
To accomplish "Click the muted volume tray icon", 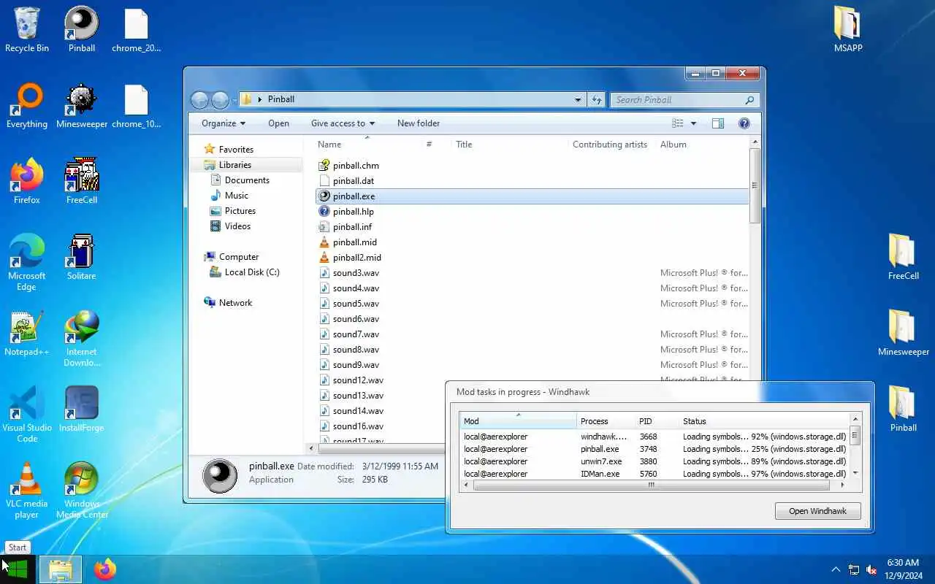I will click(x=871, y=569).
